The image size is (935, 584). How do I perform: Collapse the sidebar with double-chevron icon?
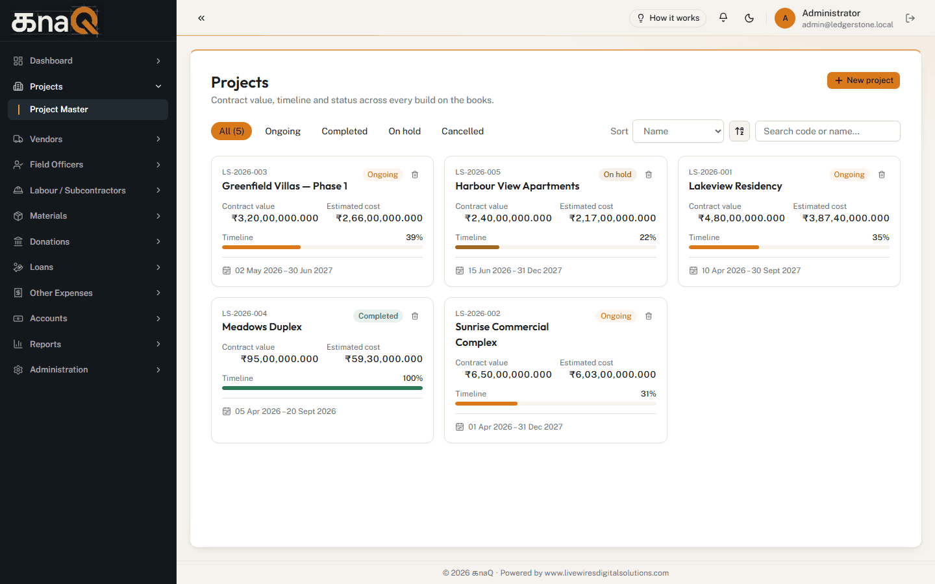pyautogui.click(x=201, y=18)
